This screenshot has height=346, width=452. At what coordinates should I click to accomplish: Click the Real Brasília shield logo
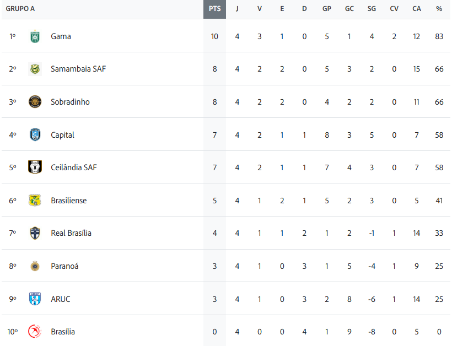35,233
